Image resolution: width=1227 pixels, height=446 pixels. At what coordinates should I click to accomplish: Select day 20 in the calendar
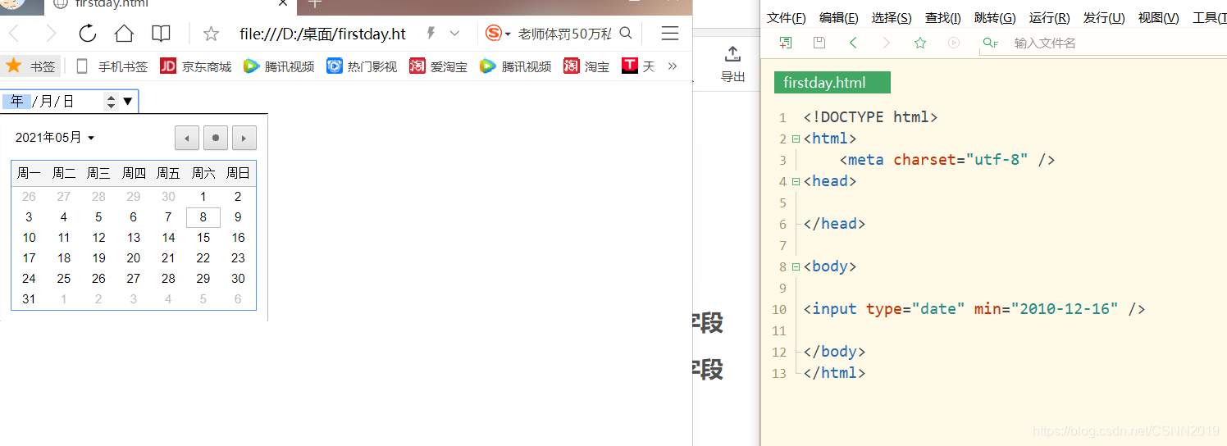[x=134, y=258]
